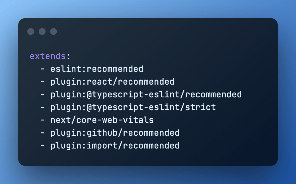Click the "plugin:@typescript-eslint/strict" line
The width and height of the screenshot is (296, 184).
[x=133, y=107]
